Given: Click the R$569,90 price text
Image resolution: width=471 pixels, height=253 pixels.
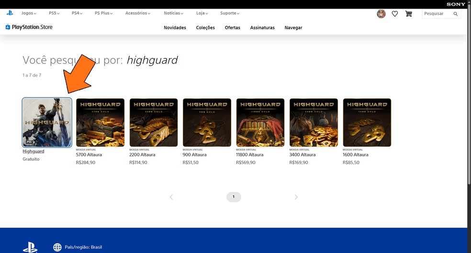Looking at the screenshot, I should pos(246,162).
